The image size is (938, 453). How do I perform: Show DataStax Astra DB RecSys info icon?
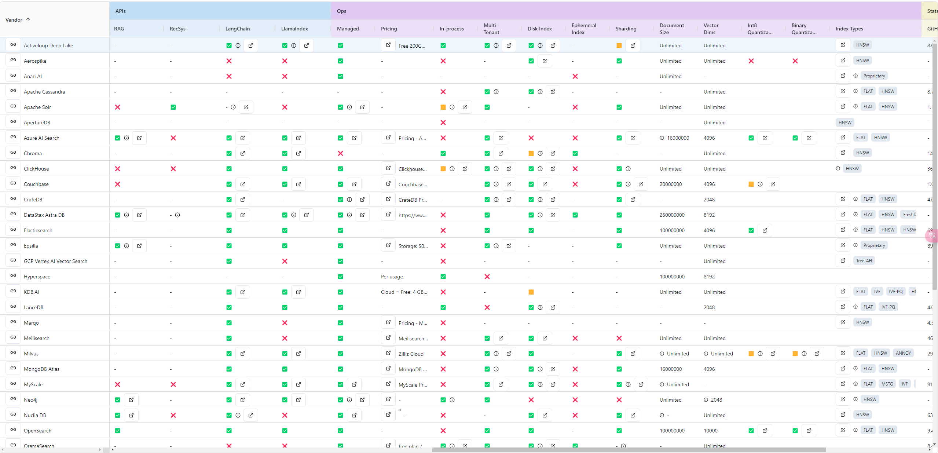(177, 215)
